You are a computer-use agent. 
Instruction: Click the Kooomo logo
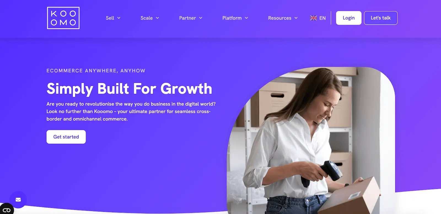63,18
